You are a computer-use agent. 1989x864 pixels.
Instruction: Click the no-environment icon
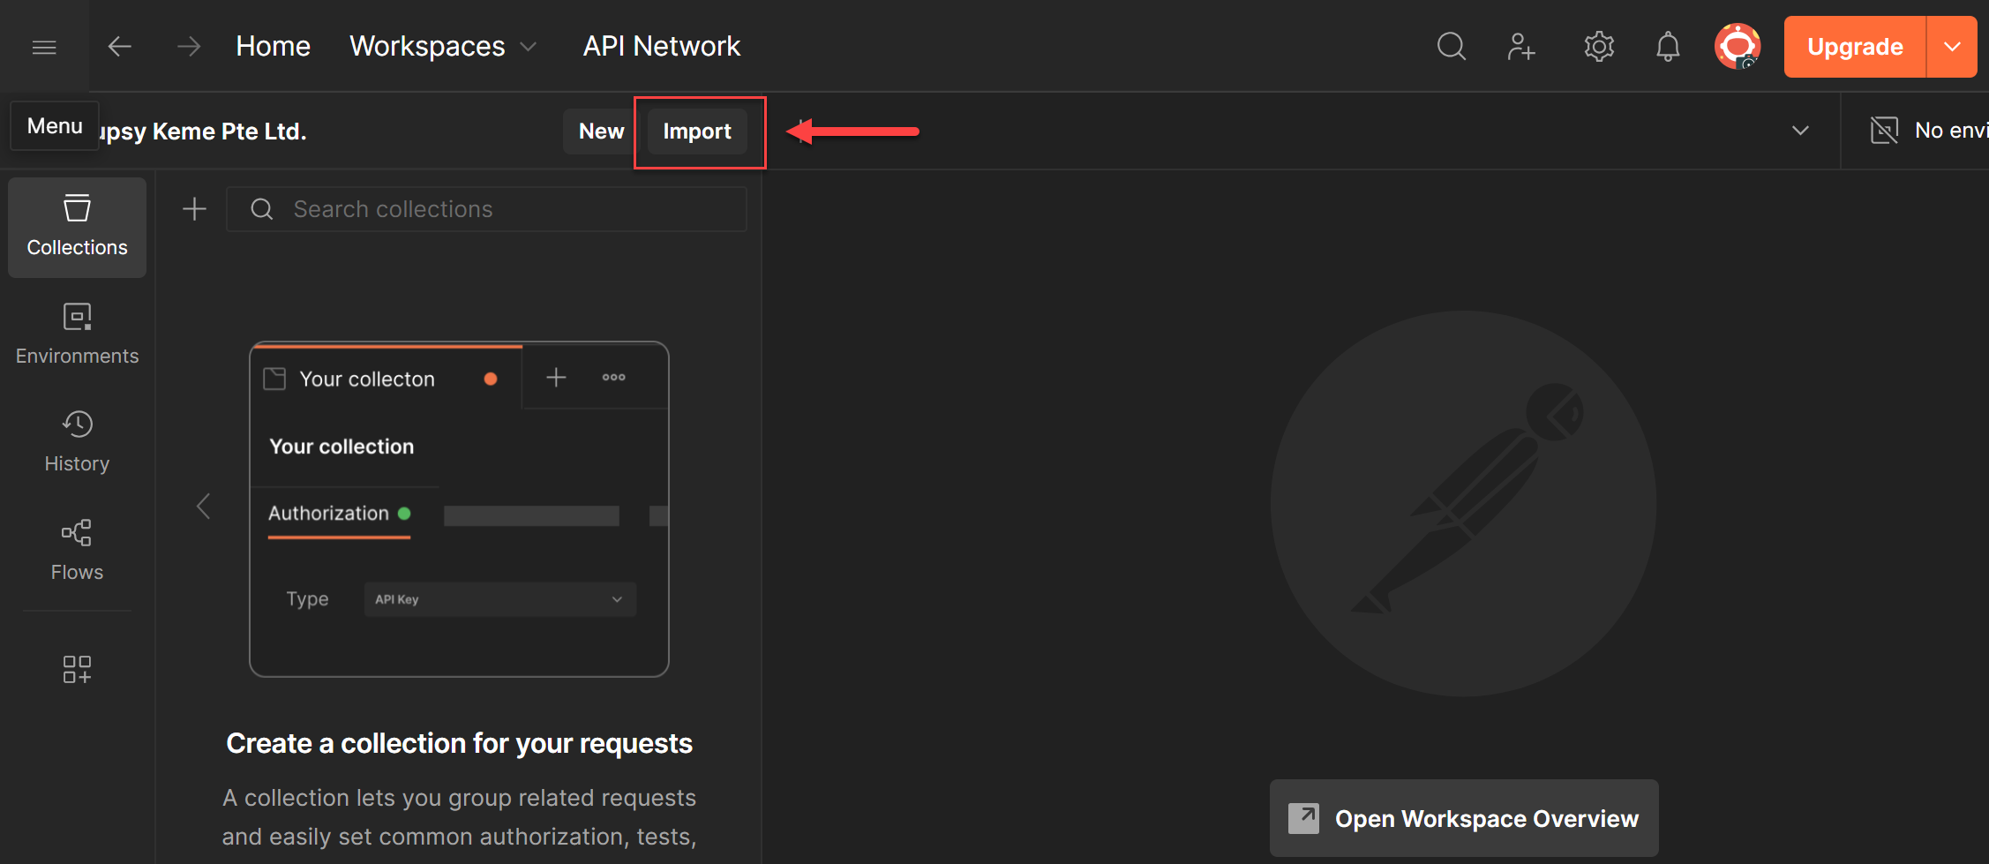1884,131
